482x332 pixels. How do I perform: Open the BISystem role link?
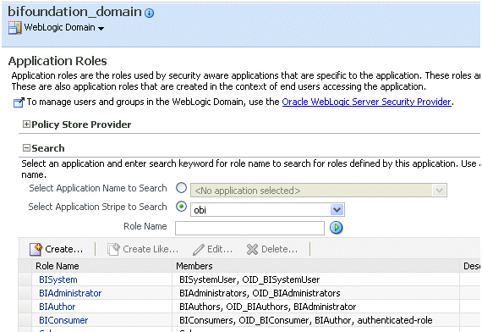coord(58,279)
